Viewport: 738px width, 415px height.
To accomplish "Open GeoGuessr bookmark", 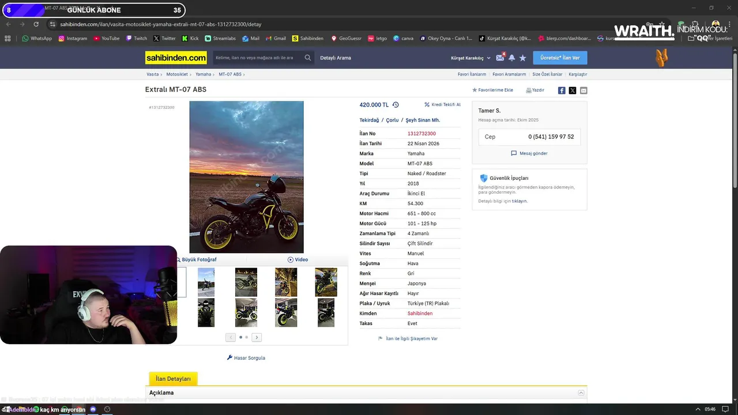I will 347,39.
